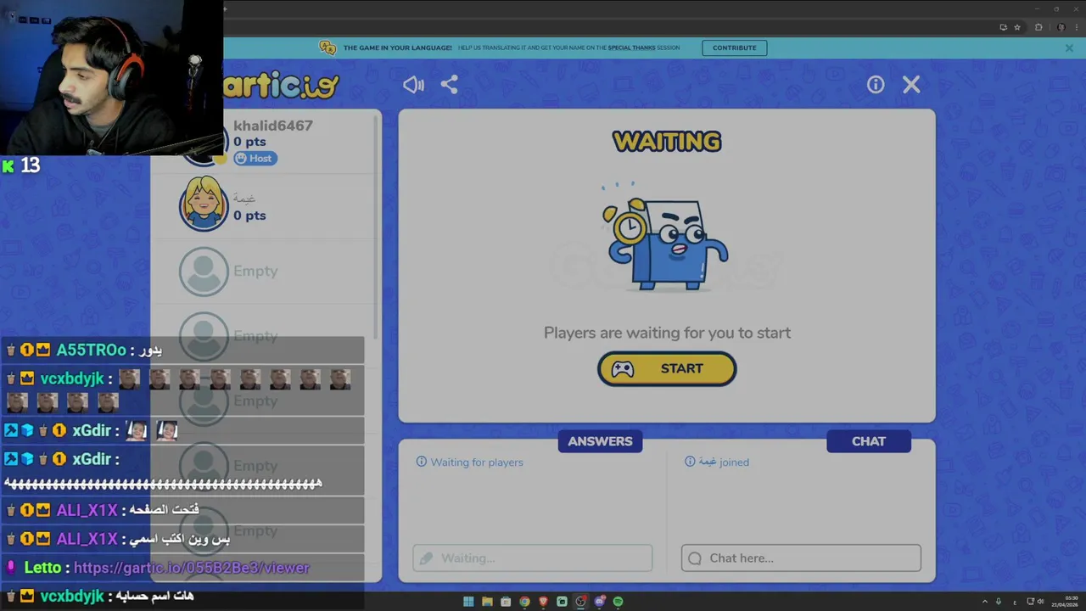Click the player list scrollbar

coord(377,229)
